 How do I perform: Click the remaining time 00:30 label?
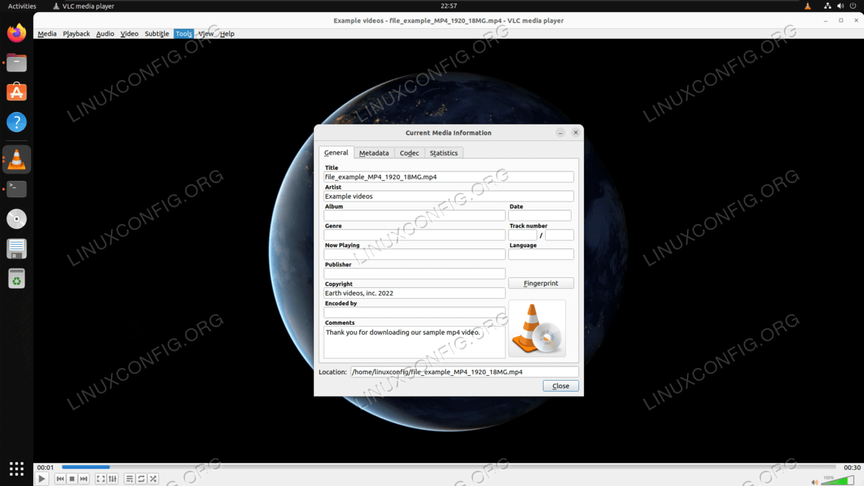coord(852,467)
